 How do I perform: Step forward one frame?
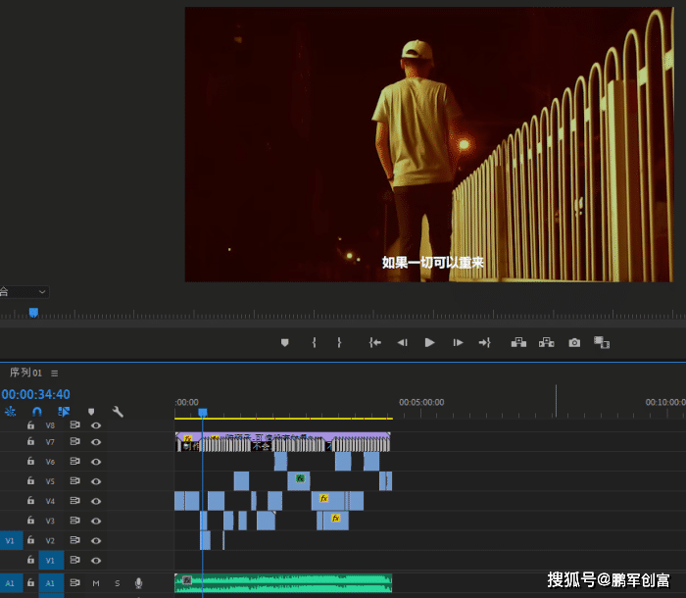pyautogui.click(x=457, y=342)
